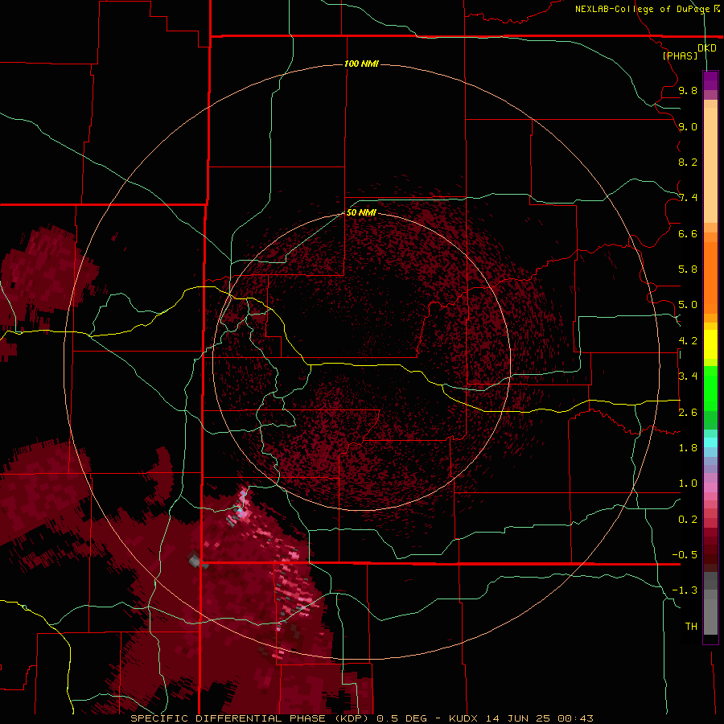Click the 1.0 value on the color scale

click(x=688, y=483)
